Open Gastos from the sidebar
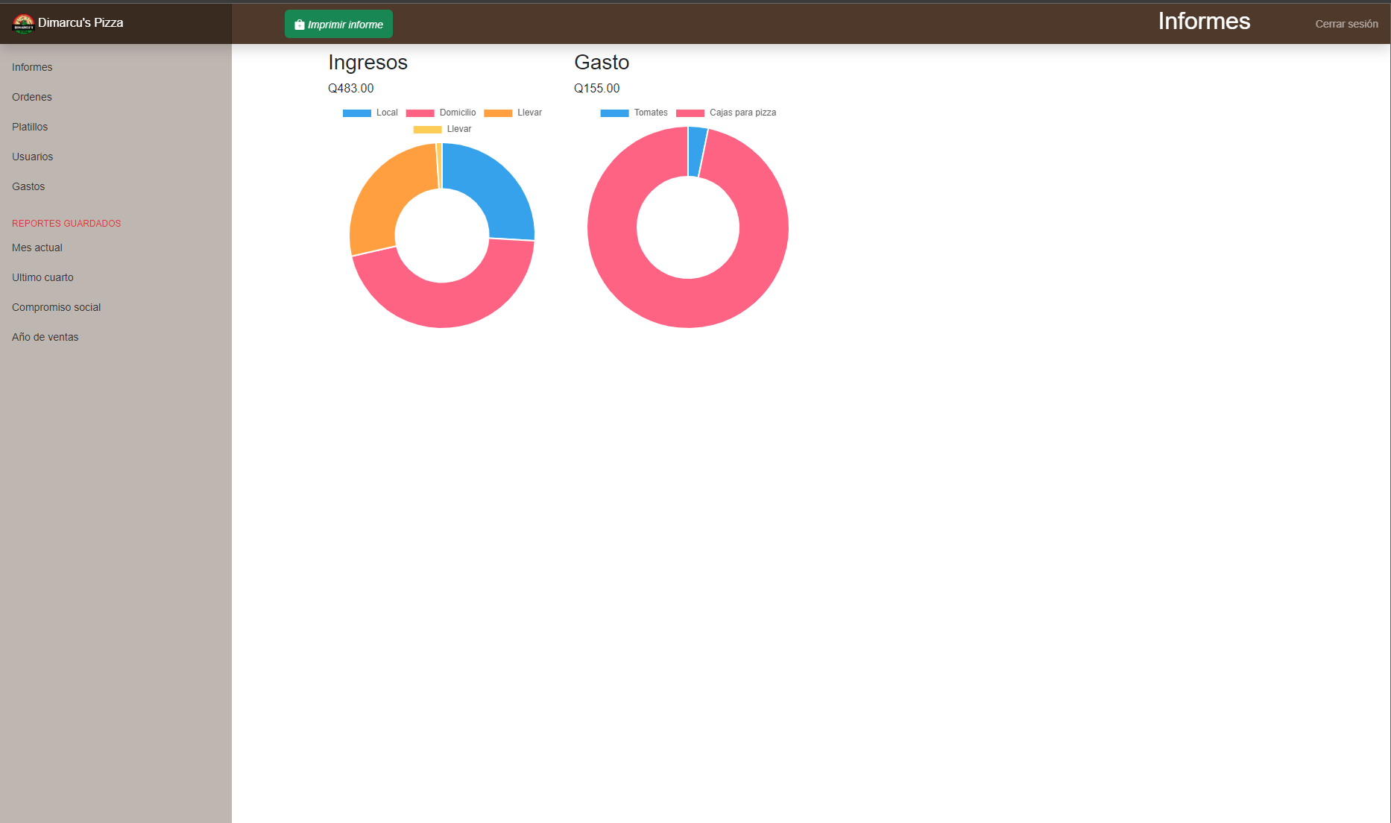 click(28, 186)
